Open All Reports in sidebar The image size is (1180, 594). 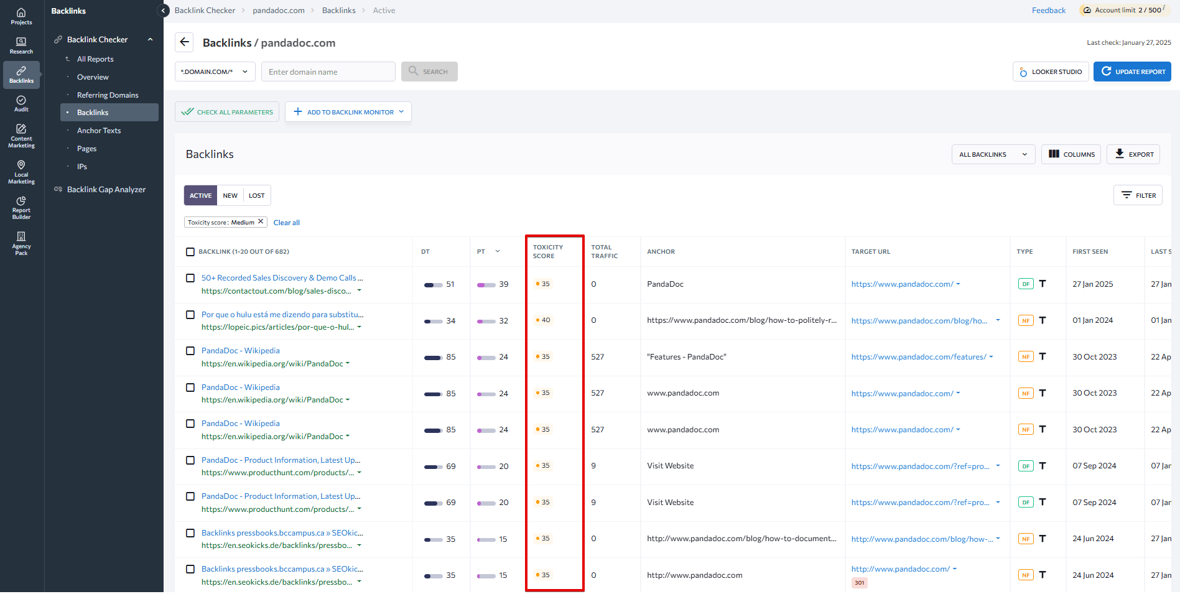click(x=95, y=59)
